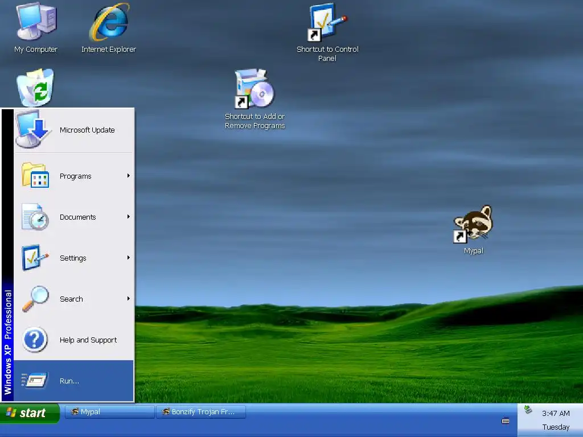Viewport: 583px width, 437px height.
Task: Click the 3:47 AM clock in tray
Action: tap(556, 413)
